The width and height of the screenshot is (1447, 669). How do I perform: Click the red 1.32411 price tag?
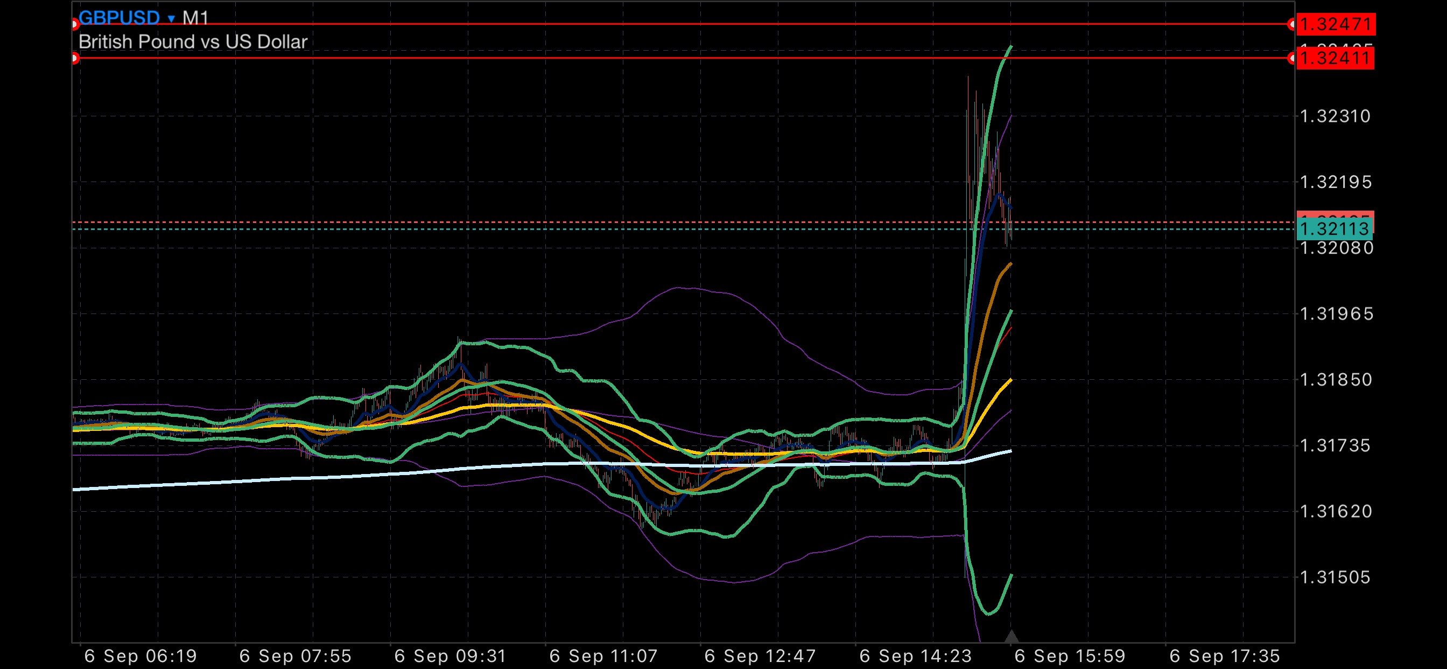(x=1335, y=58)
